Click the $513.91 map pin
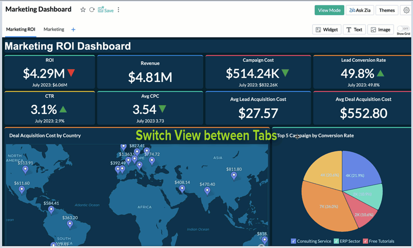 25,169
